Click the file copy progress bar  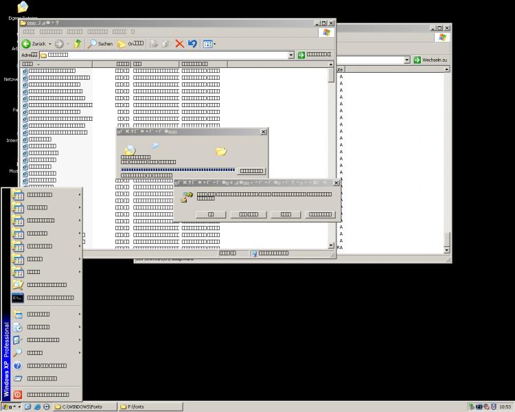tap(178, 170)
